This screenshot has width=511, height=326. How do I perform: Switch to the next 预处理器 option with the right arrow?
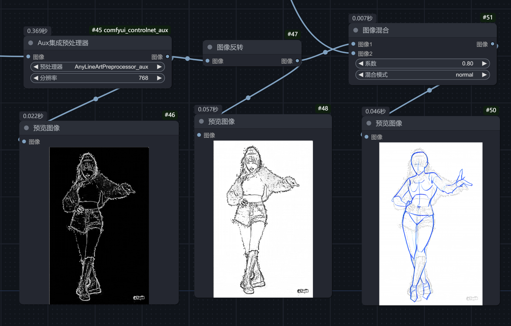pyautogui.click(x=159, y=67)
